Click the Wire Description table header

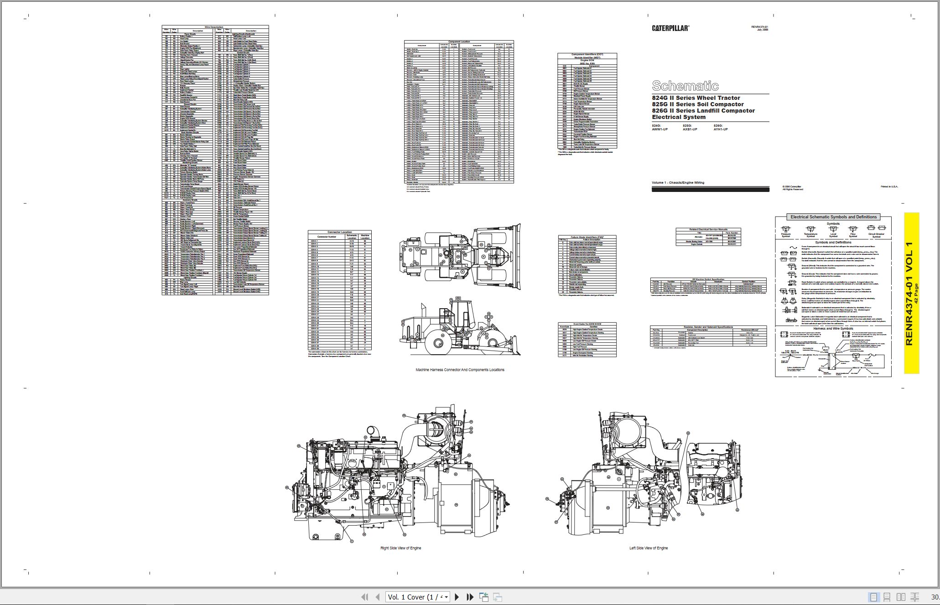pos(214,27)
